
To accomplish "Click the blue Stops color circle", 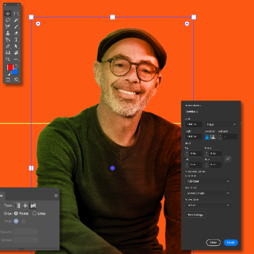I will coord(16,221).
